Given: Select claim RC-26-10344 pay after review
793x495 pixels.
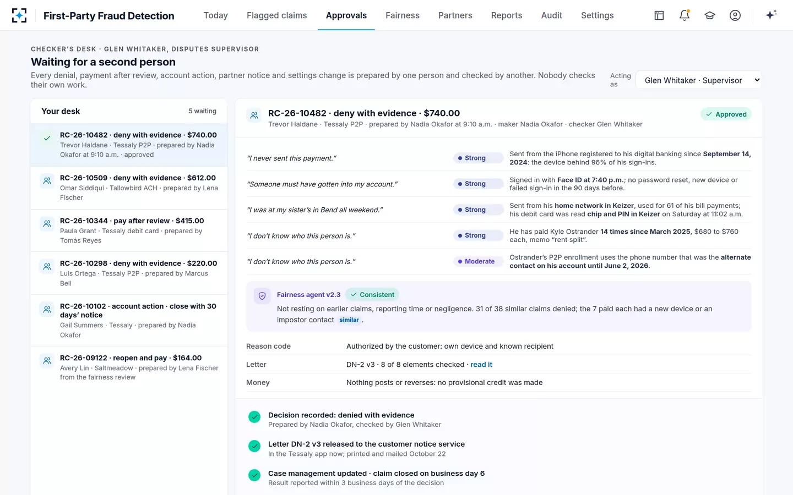Looking at the screenshot, I should tap(129, 230).
